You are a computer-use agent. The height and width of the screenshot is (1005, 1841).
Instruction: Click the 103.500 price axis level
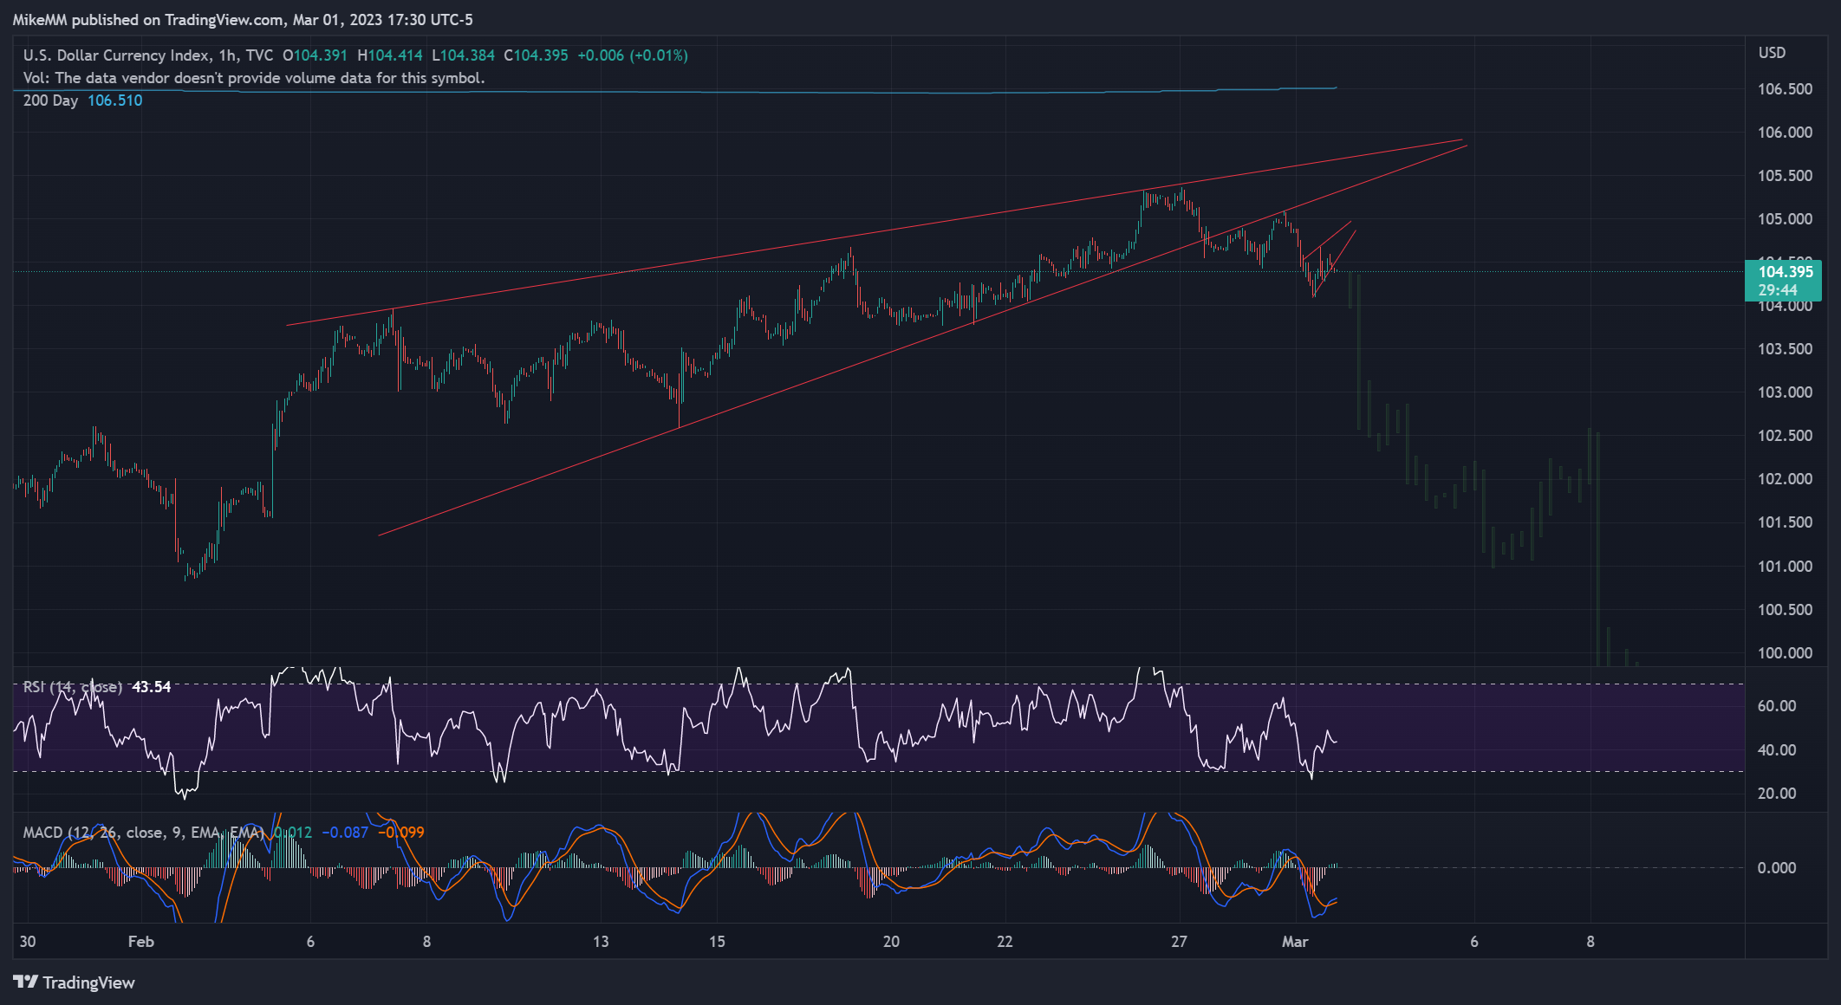1785,349
